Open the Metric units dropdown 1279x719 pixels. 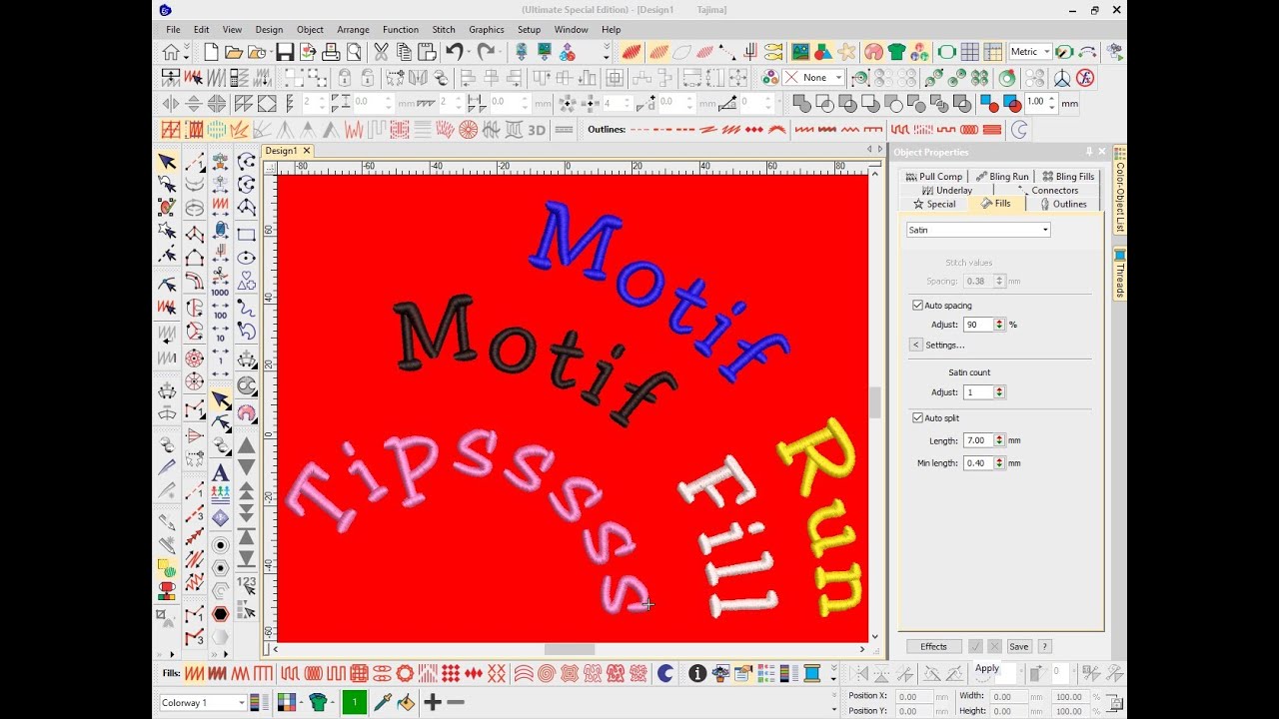[x=1030, y=52]
